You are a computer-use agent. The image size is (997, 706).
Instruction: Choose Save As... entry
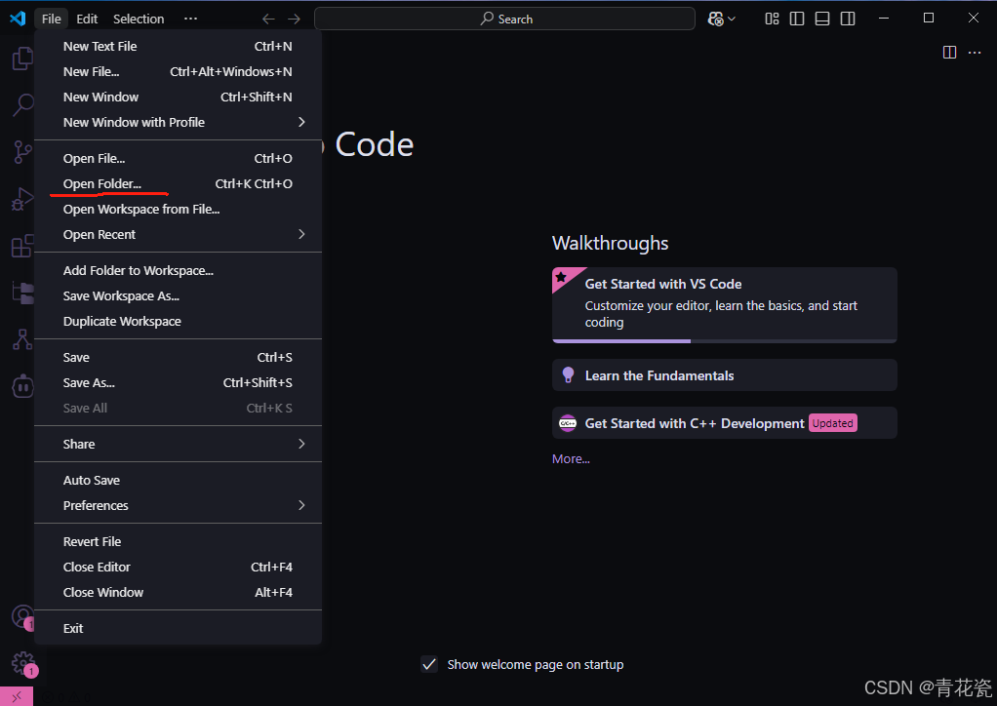tap(178, 382)
